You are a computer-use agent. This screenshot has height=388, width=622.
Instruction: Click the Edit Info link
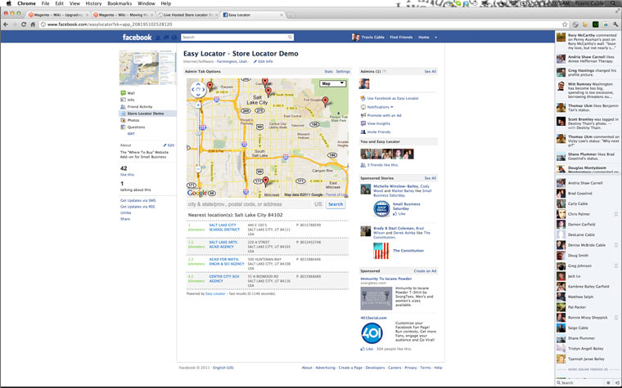[x=265, y=62]
